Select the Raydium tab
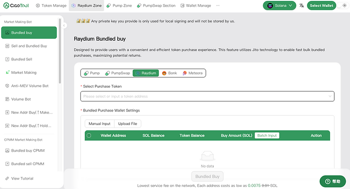This screenshot has height=189, width=350. (x=146, y=73)
